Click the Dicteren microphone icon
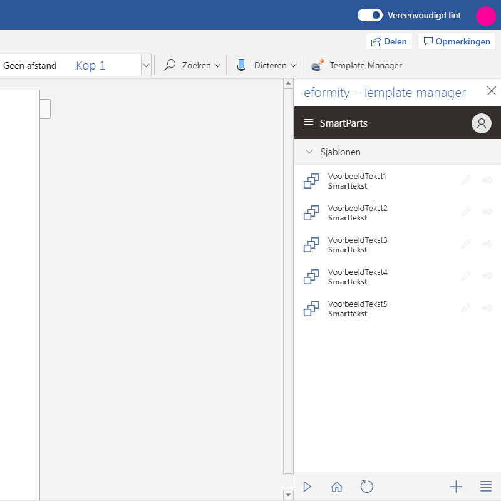The height and width of the screenshot is (501, 501). [x=242, y=65]
